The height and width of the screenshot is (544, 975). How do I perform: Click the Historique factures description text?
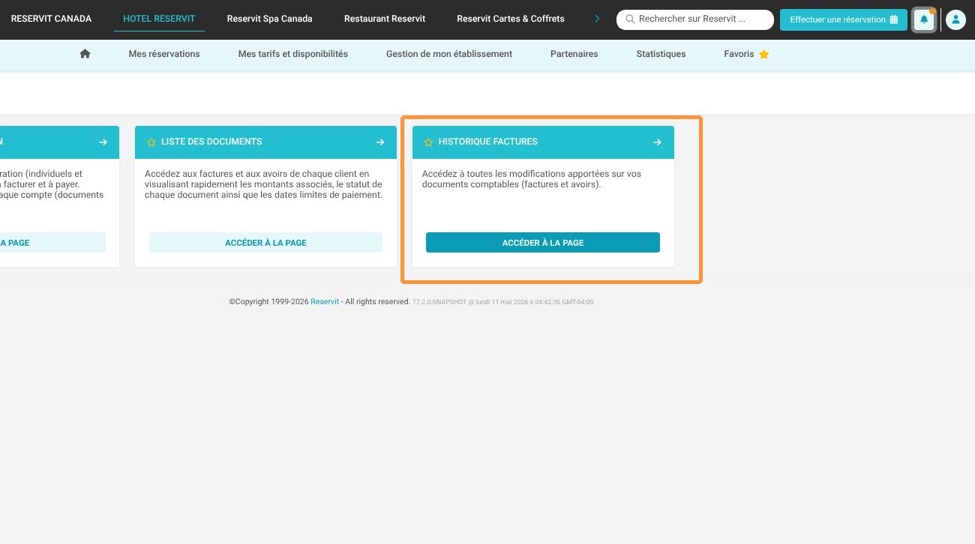[x=532, y=179]
